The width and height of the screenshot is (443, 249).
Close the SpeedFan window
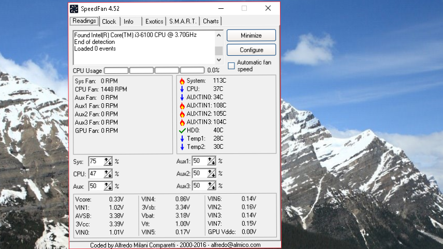[x=268, y=8]
